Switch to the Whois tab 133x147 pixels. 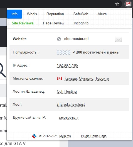click(x=32, y=14)
